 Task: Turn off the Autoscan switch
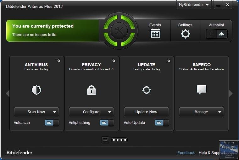point(52,123)
